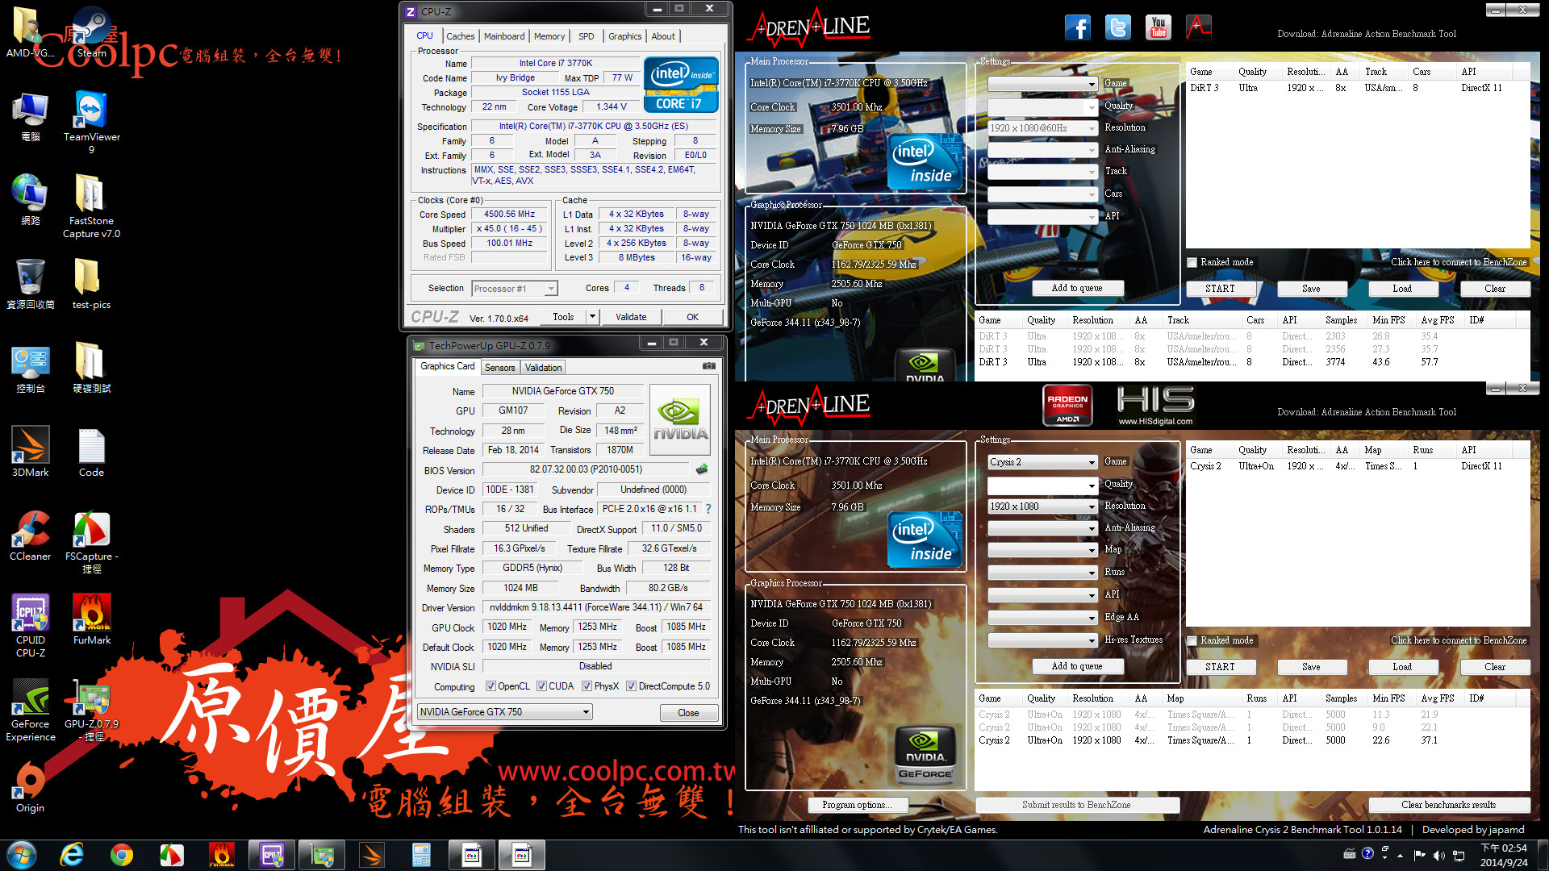This screenshot has height=871, width=1549.
Task: Click Submit results to BenchZone button
Action: [1076, 805]
